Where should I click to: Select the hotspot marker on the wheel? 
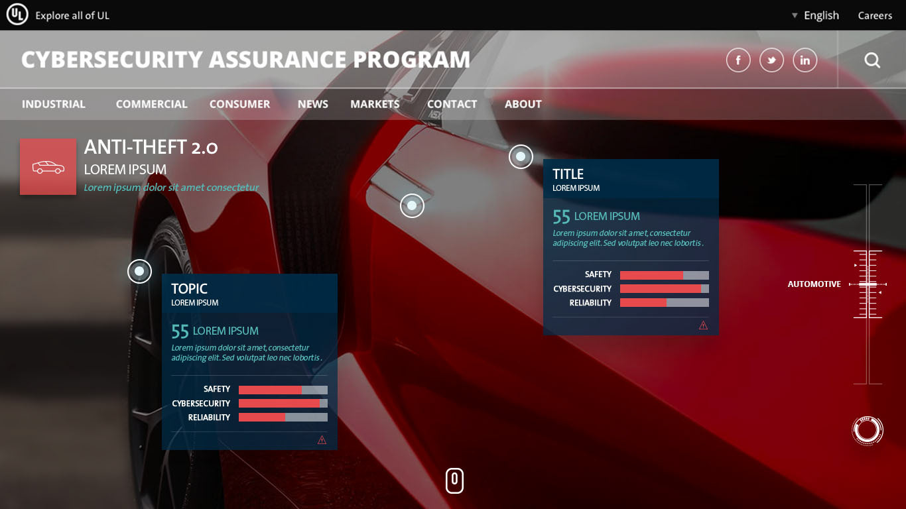pos(139,271)
